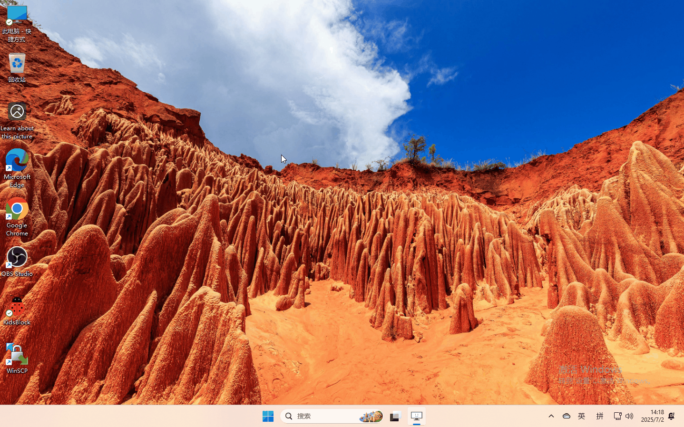Toggle the English input language indicator

coord(581,416)
